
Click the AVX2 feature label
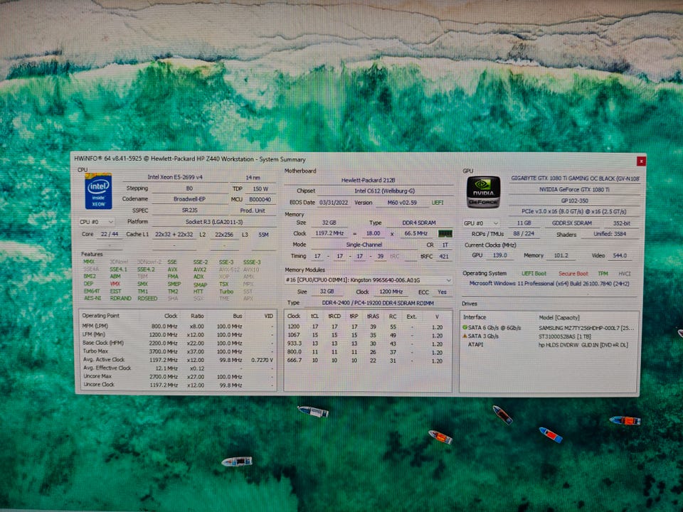[x=200, y=270]
